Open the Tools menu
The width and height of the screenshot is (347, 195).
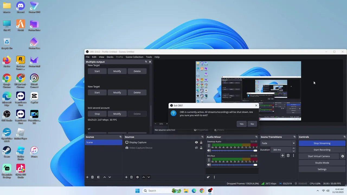click(x=149, y=57)
